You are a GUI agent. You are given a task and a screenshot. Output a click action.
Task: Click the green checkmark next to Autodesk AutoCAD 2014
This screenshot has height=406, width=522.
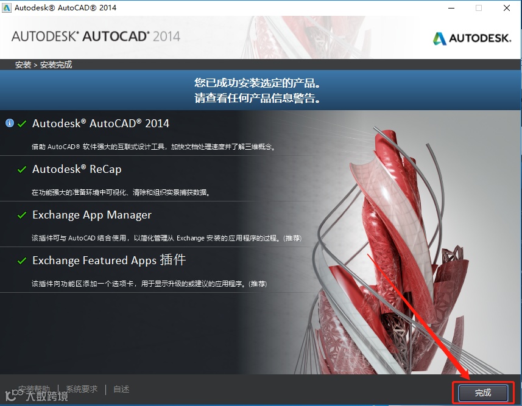tap(22, 124)
